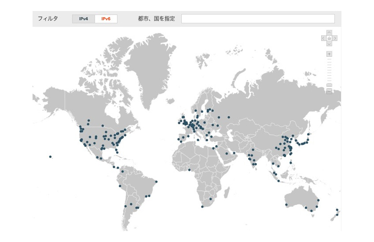
Task: Zoom out with the minus button
Action: 329,91
